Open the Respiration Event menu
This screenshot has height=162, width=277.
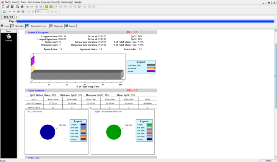50,2
